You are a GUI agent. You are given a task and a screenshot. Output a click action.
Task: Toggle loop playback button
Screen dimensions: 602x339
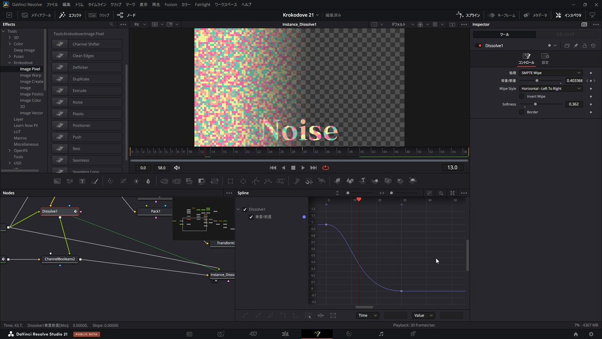[x=326, y=168]
